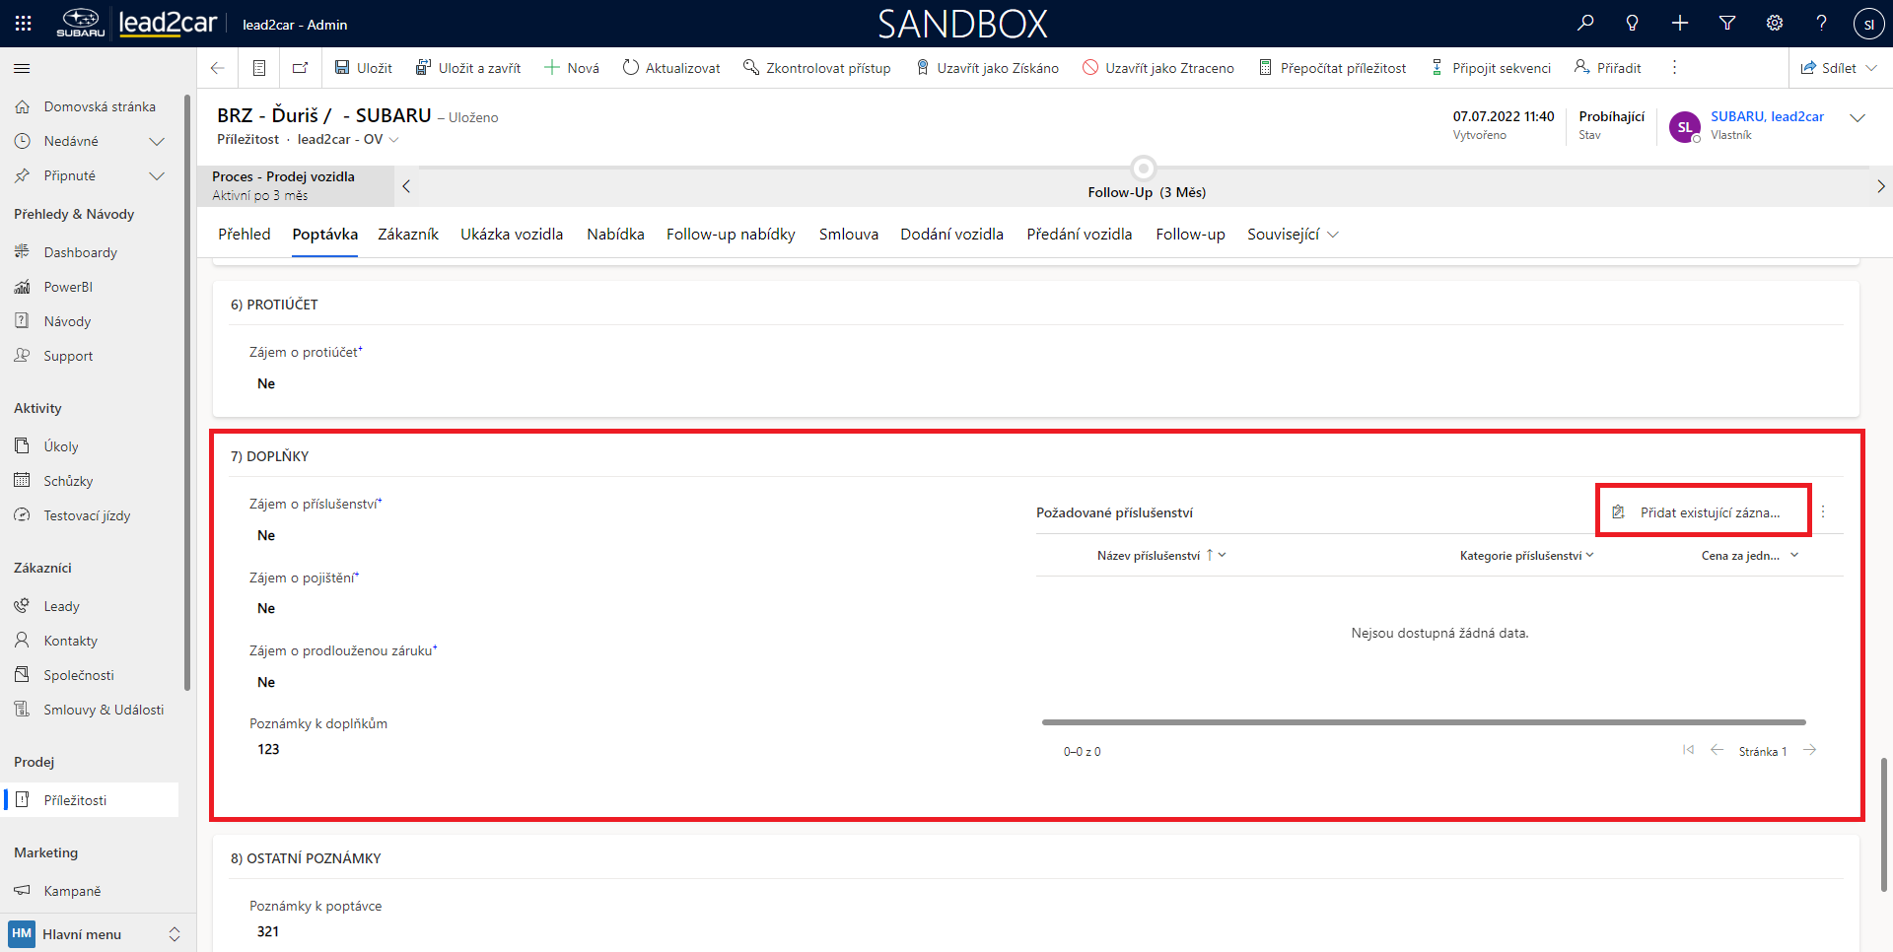Open the settings gear icon
This screenshot has height=952, width=1893.
click(1775, 24)
